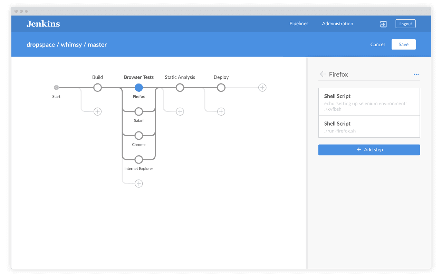Click the Add step button

click(369, 150)
